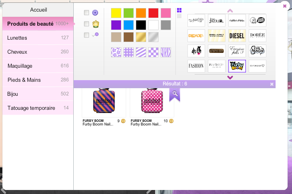
Task: Select the cursive script brand logo in the first row
Action: pyautogui.click(x=196, y=20)
